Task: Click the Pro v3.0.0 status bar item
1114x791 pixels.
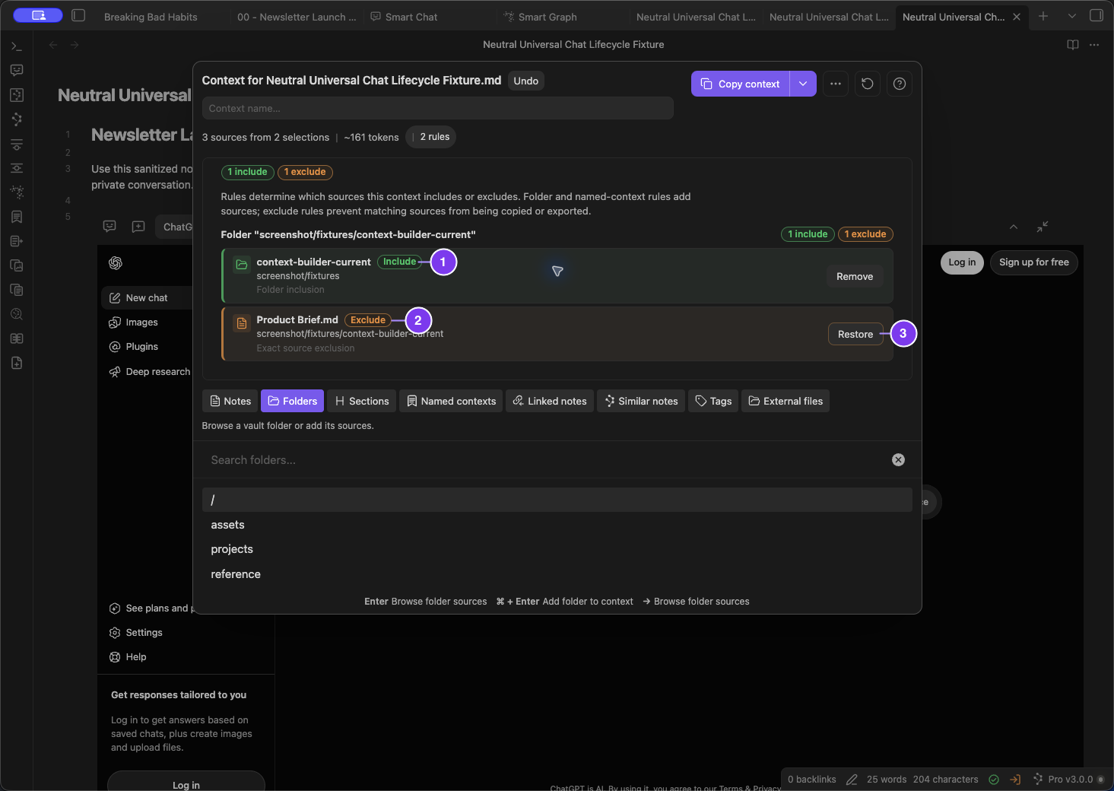Action: 1068,780
